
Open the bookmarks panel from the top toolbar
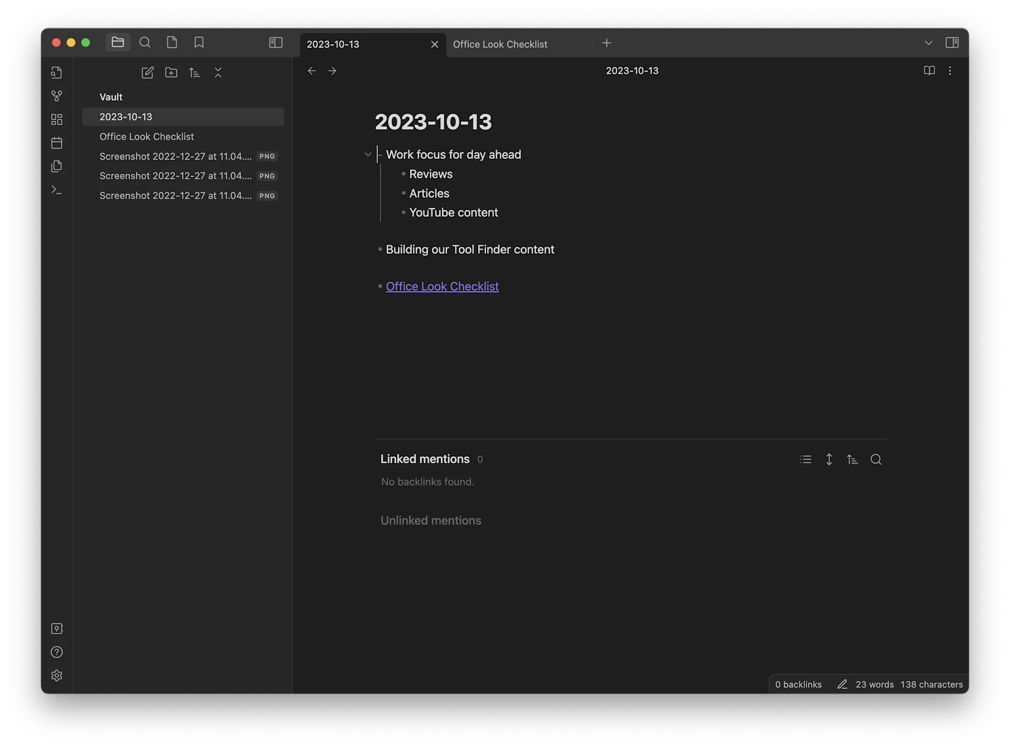click(198, 42)
